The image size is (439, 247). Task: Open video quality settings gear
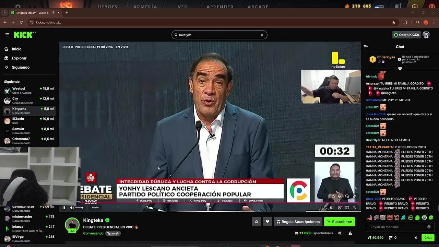coord(340,208)
